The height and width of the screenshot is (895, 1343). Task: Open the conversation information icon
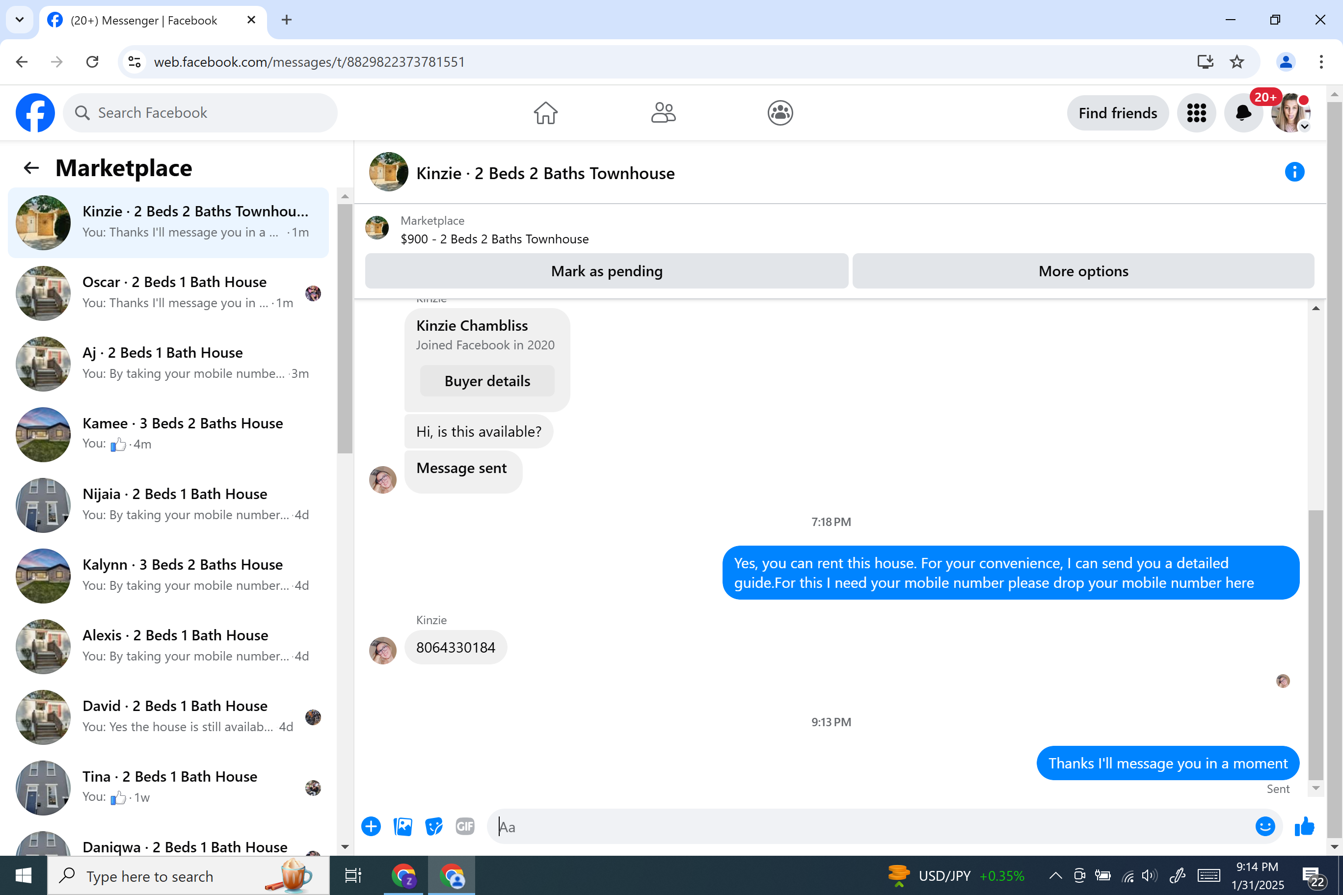[x=1294, y=172]
